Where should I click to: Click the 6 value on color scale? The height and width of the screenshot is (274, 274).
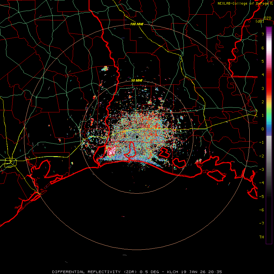[x=263, y=48]
